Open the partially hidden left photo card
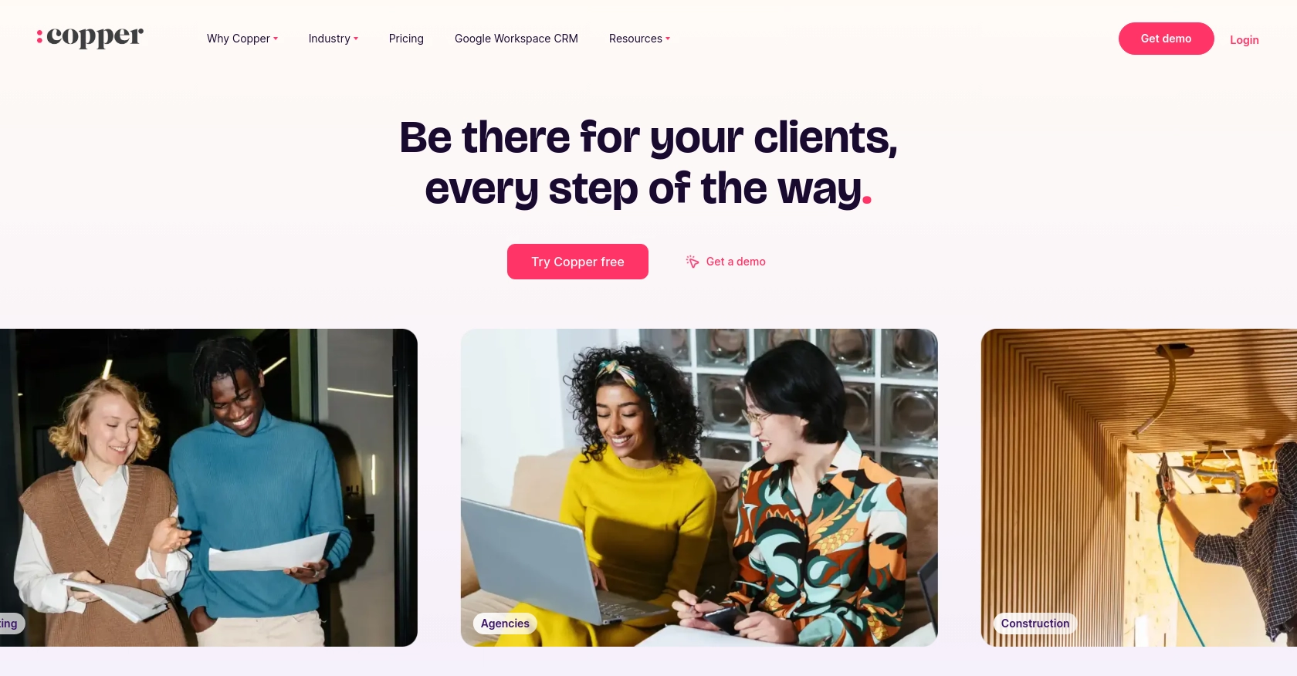This screenshot has width=1297, height=676. (208, 488)
